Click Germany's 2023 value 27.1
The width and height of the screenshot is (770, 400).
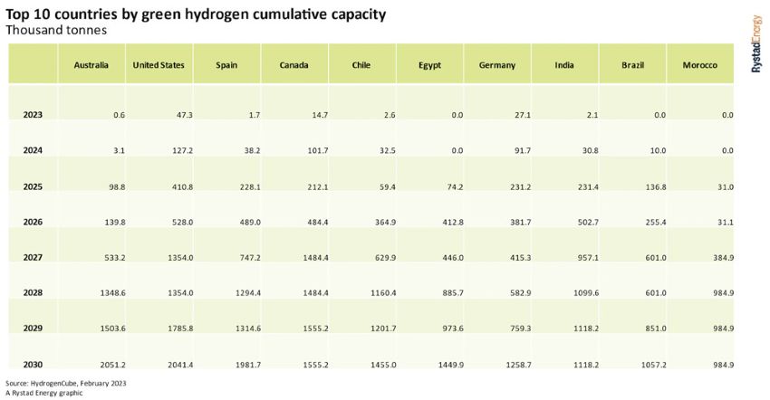click(523, 115)
